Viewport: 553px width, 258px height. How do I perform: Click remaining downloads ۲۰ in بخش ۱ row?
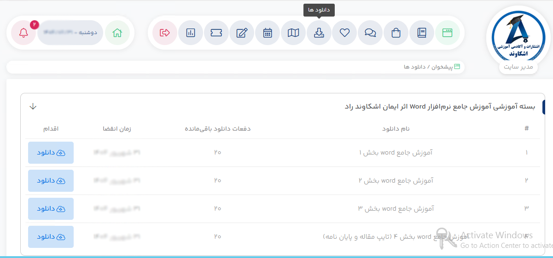coord(218,153)
